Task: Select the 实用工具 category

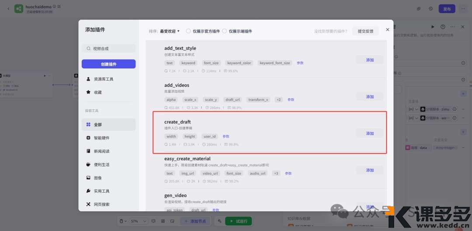Action: point(109,191)
